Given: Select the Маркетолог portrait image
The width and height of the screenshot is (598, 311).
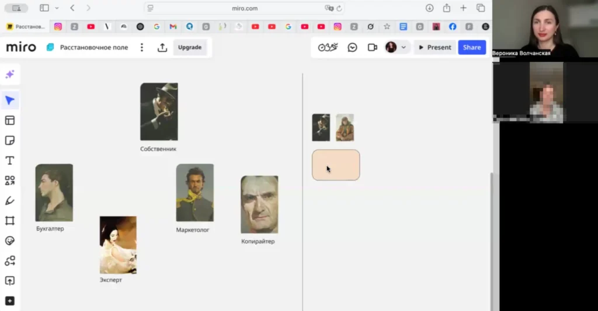Looking at the screenshot, I should click(195, 193).
